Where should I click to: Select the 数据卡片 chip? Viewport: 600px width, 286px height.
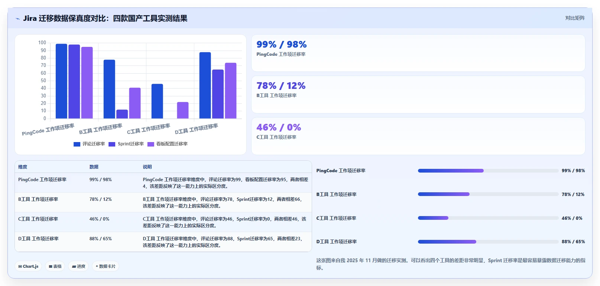106,266
